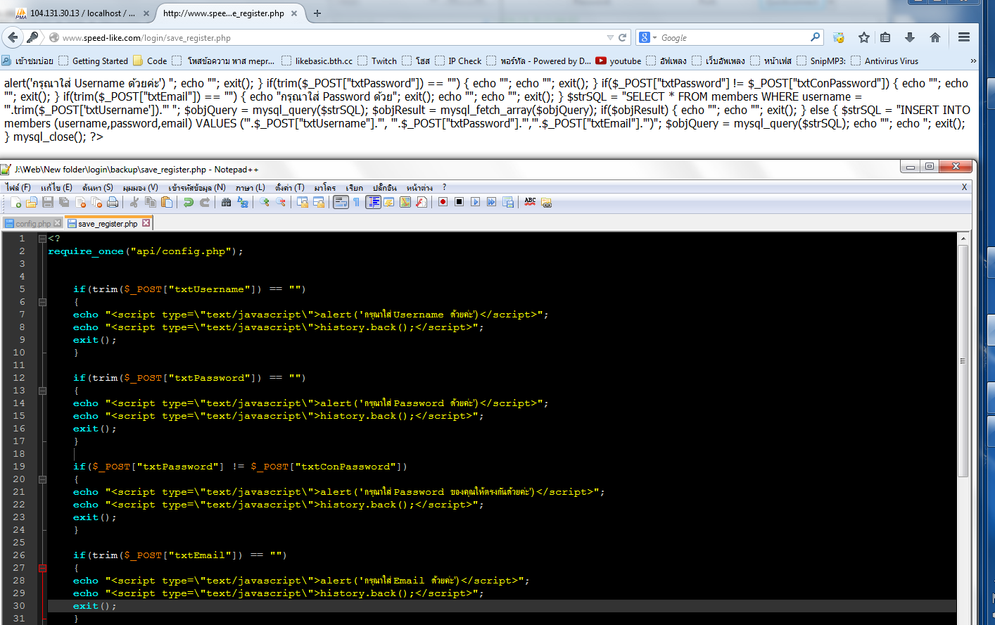Click the Close document toolbar icon
995x625 pixels.
click(x=80, y=203)
